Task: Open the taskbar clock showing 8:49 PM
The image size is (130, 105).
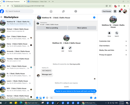Action: tap(122, 103)
